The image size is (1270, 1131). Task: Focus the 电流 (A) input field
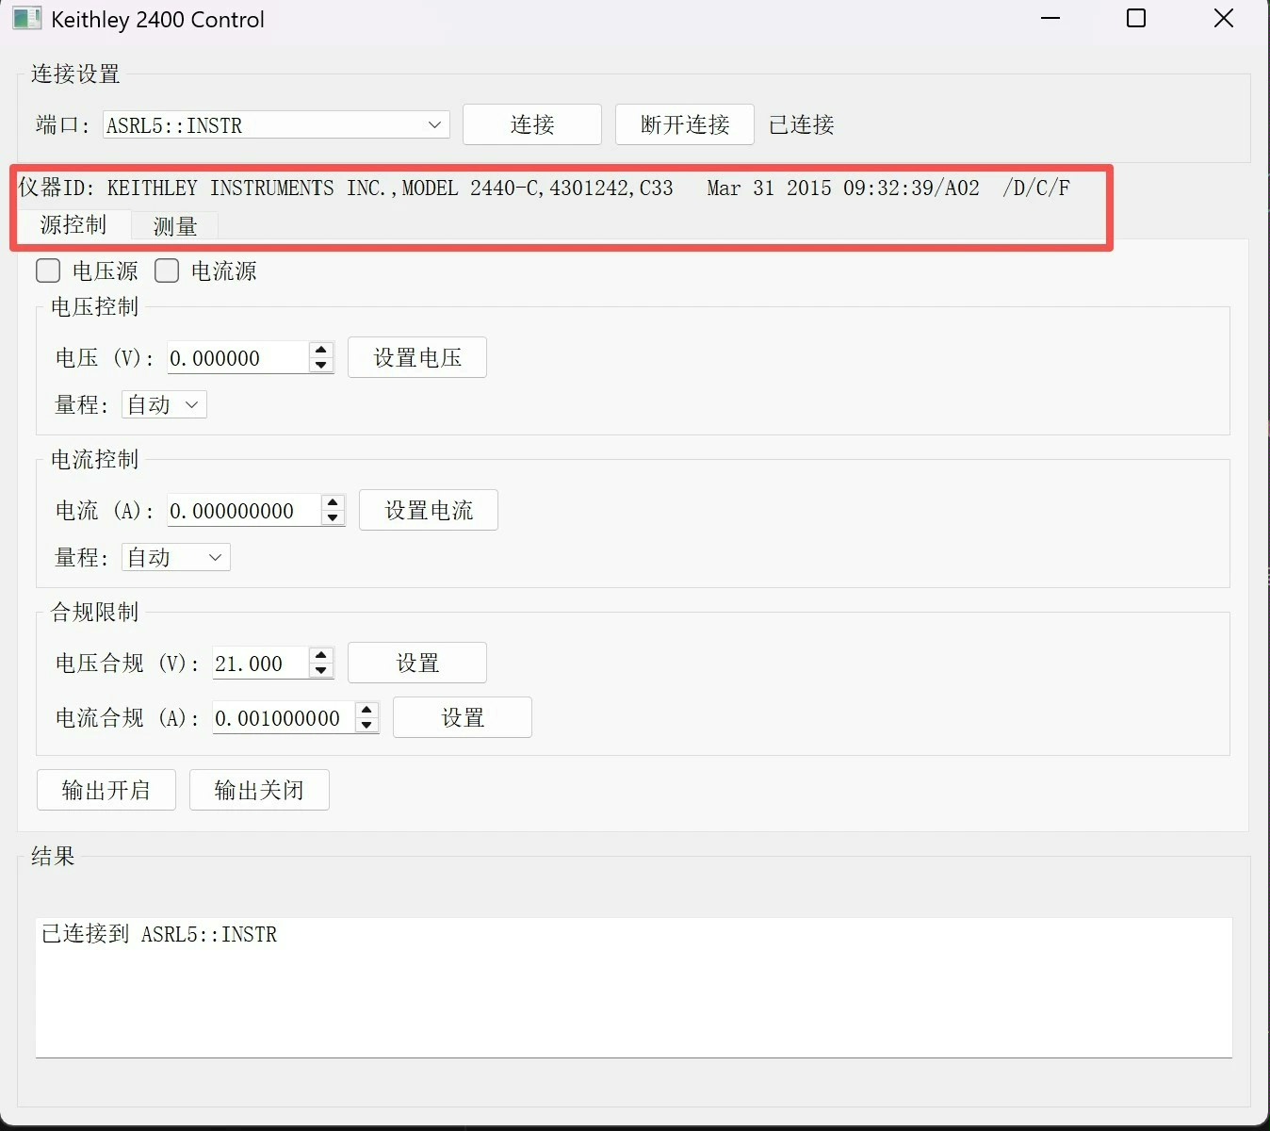(x=244, y=511)
